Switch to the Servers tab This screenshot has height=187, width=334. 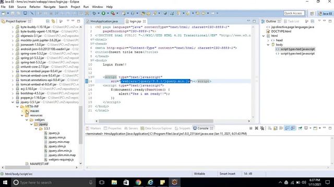(x=131, y=128)
